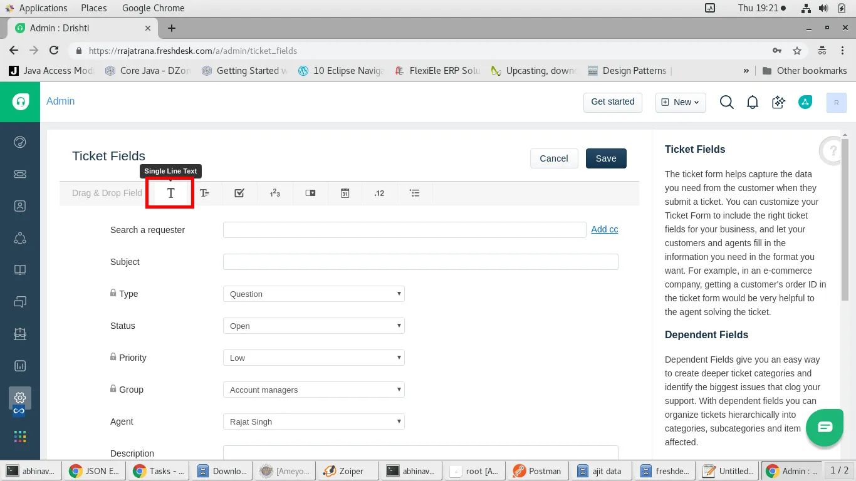Screen dimensions: 856x481
Task: Open Reports chart icon in sidebar
Action: point(20,366)
